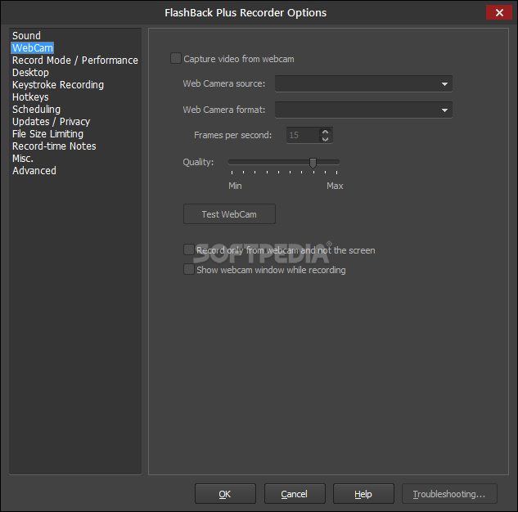Open the Scheduling options

pyautogui.click(x=36, y=110)
